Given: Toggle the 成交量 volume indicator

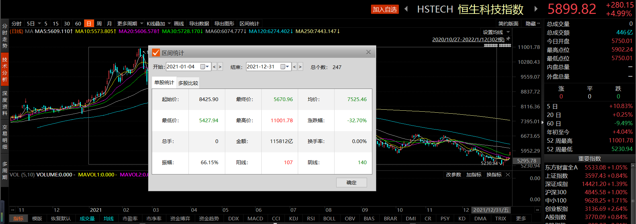Looking at the screenshot, I should coord(87,218).
